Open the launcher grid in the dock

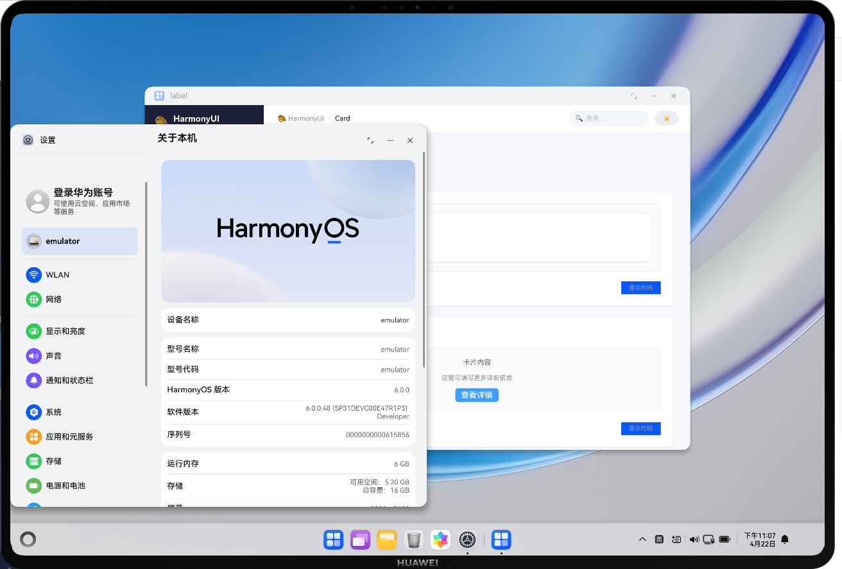[x=334, y=540]
